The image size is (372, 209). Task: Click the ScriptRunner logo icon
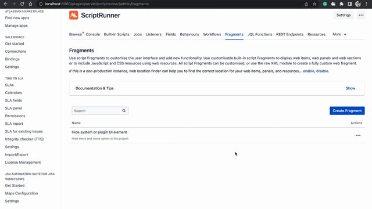tap(74, 15)
